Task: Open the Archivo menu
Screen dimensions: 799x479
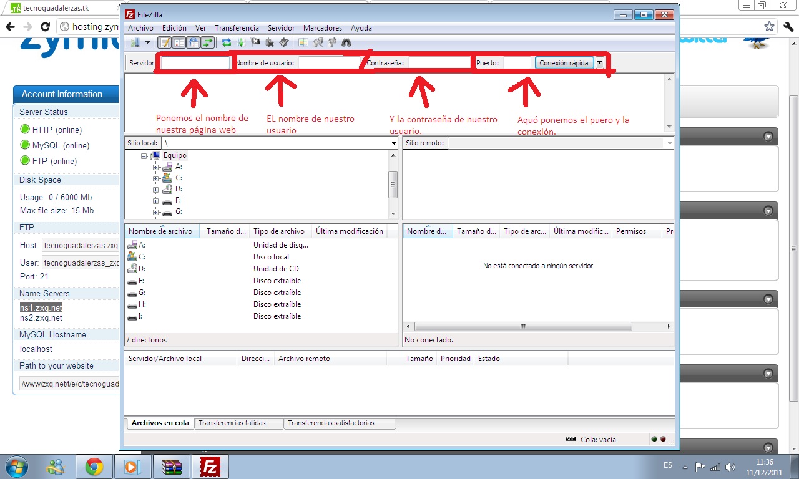Action: point(140,28)
